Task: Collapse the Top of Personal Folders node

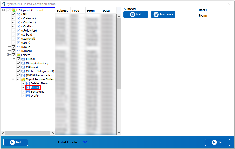Action: 13,79
